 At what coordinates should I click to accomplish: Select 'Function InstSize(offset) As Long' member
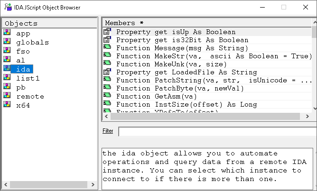tap(207, 105)
